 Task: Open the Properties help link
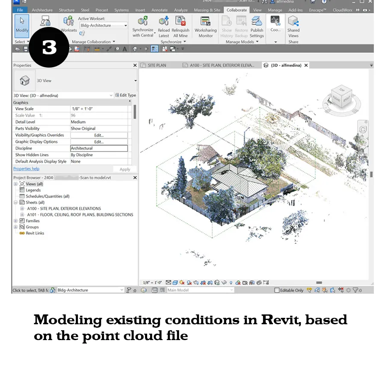coord(26,169)
